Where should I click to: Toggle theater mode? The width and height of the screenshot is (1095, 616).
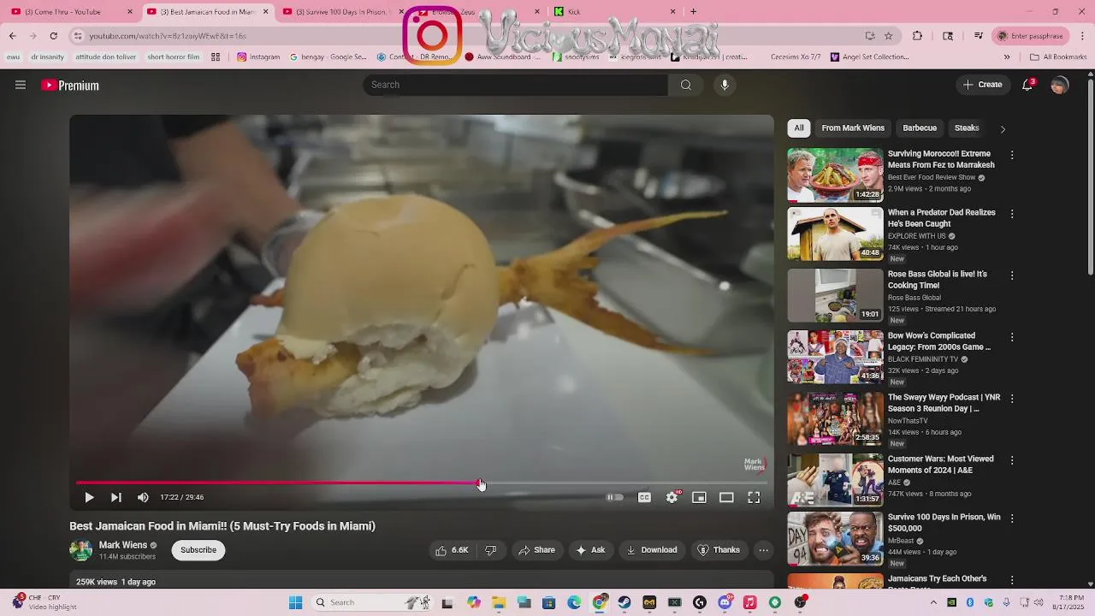pos(726,497)
